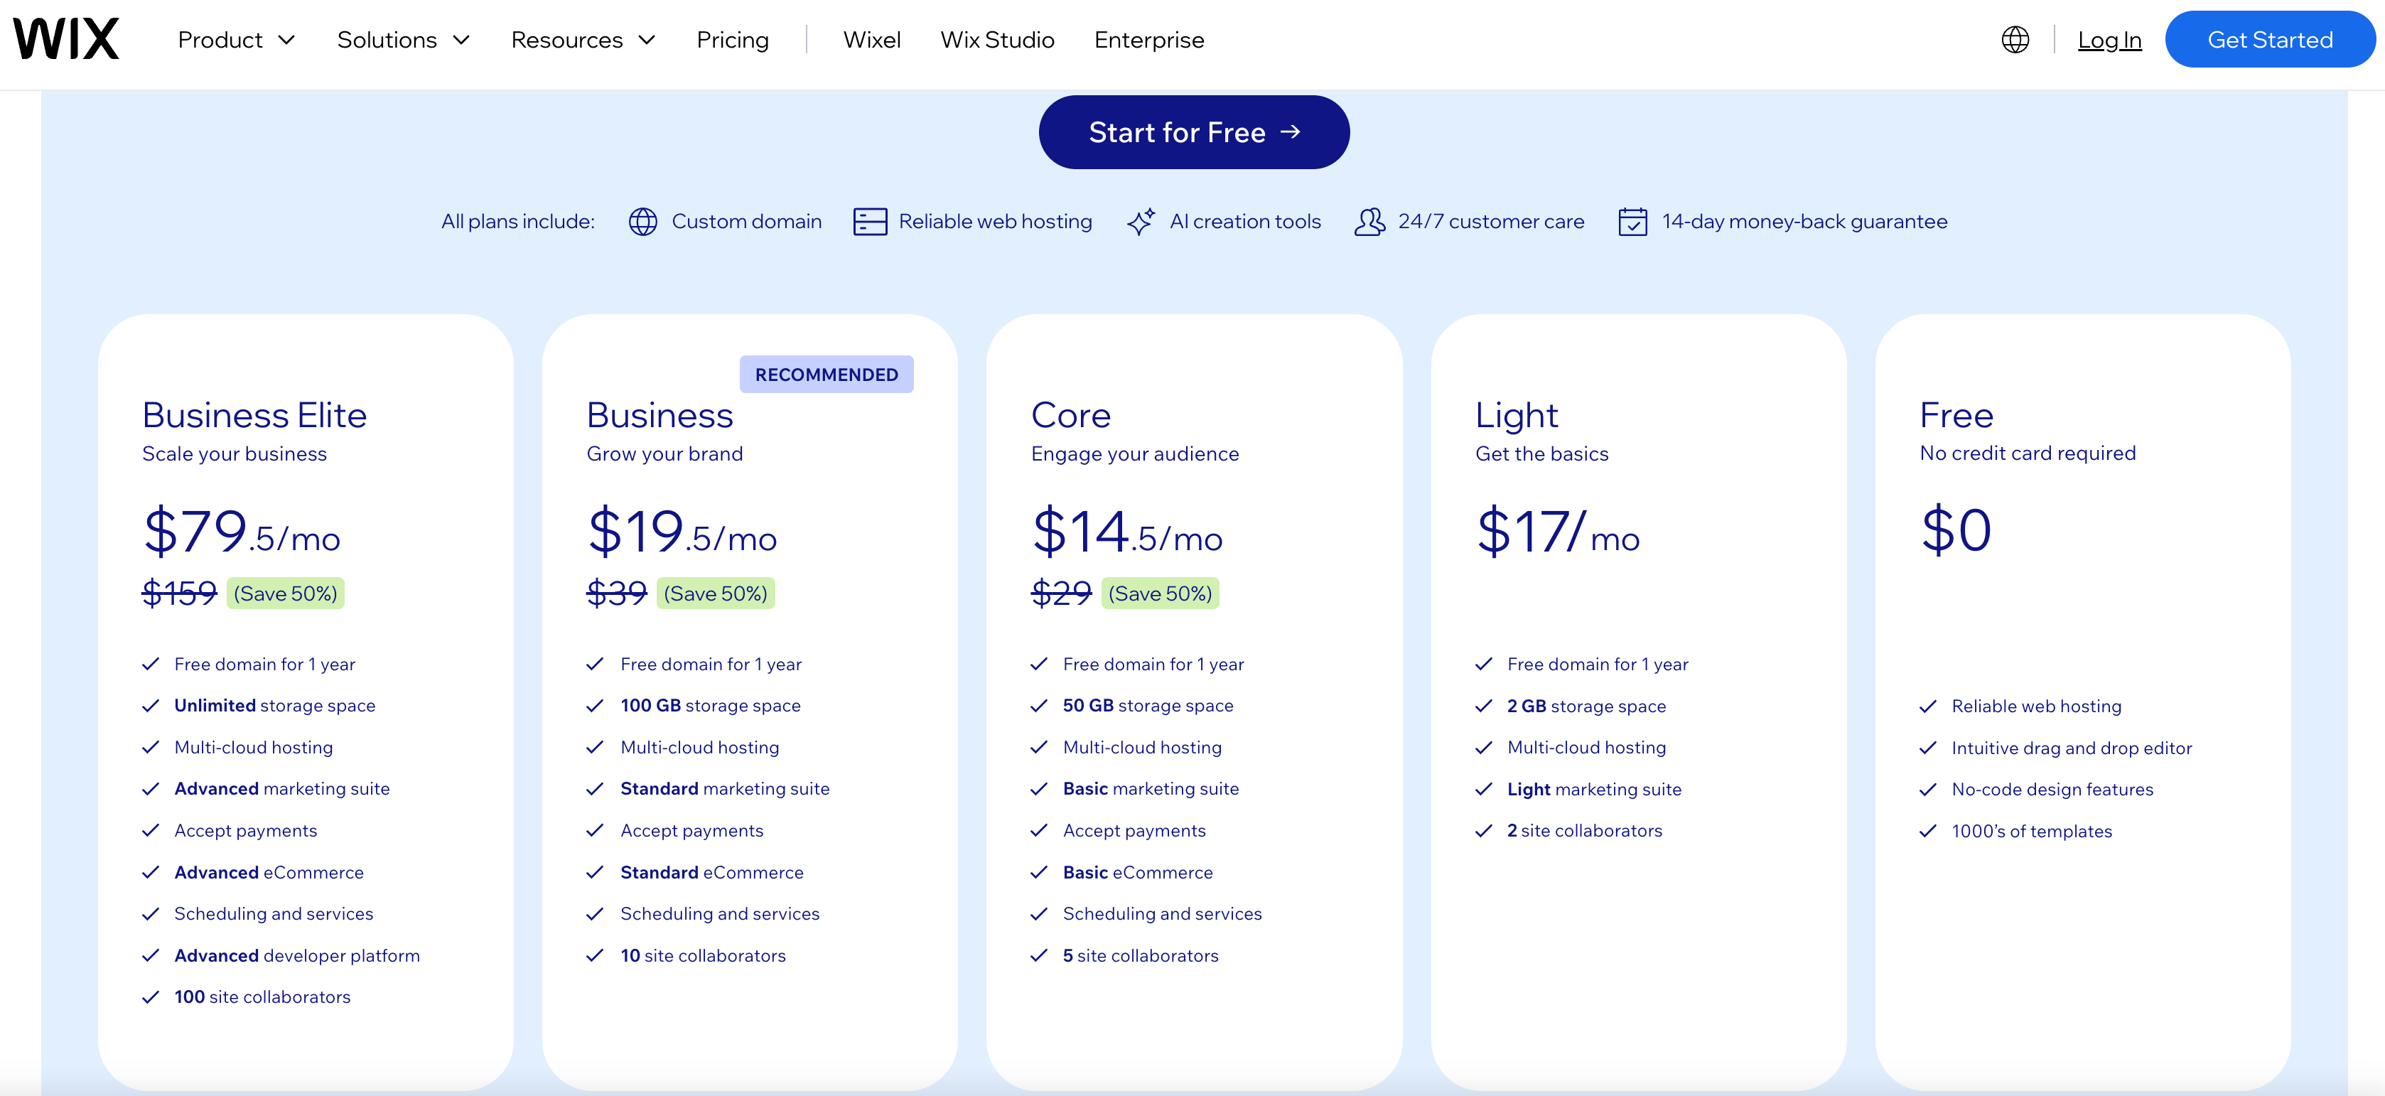Click "Get the basics" subtitle
The height and width of the screenshot is (1096, 2385).
[x=1541, y=454]
